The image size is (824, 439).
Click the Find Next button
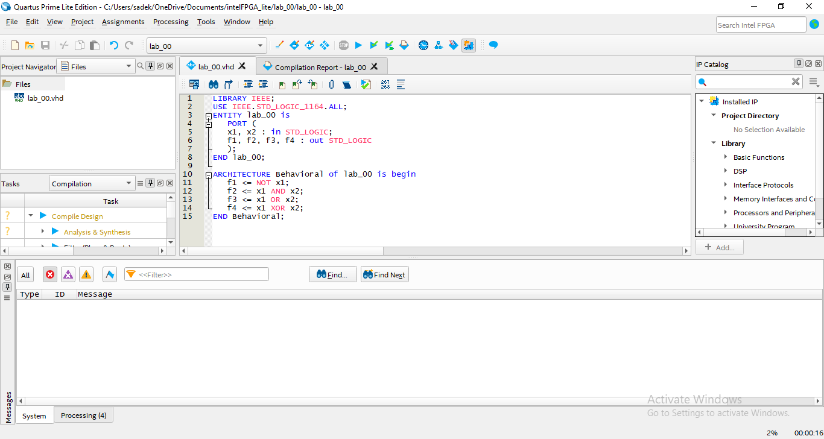(384, 275)
